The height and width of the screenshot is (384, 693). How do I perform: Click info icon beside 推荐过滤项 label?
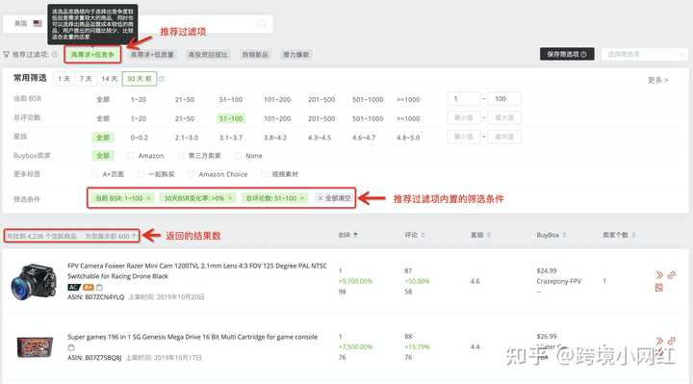(55, 54)
